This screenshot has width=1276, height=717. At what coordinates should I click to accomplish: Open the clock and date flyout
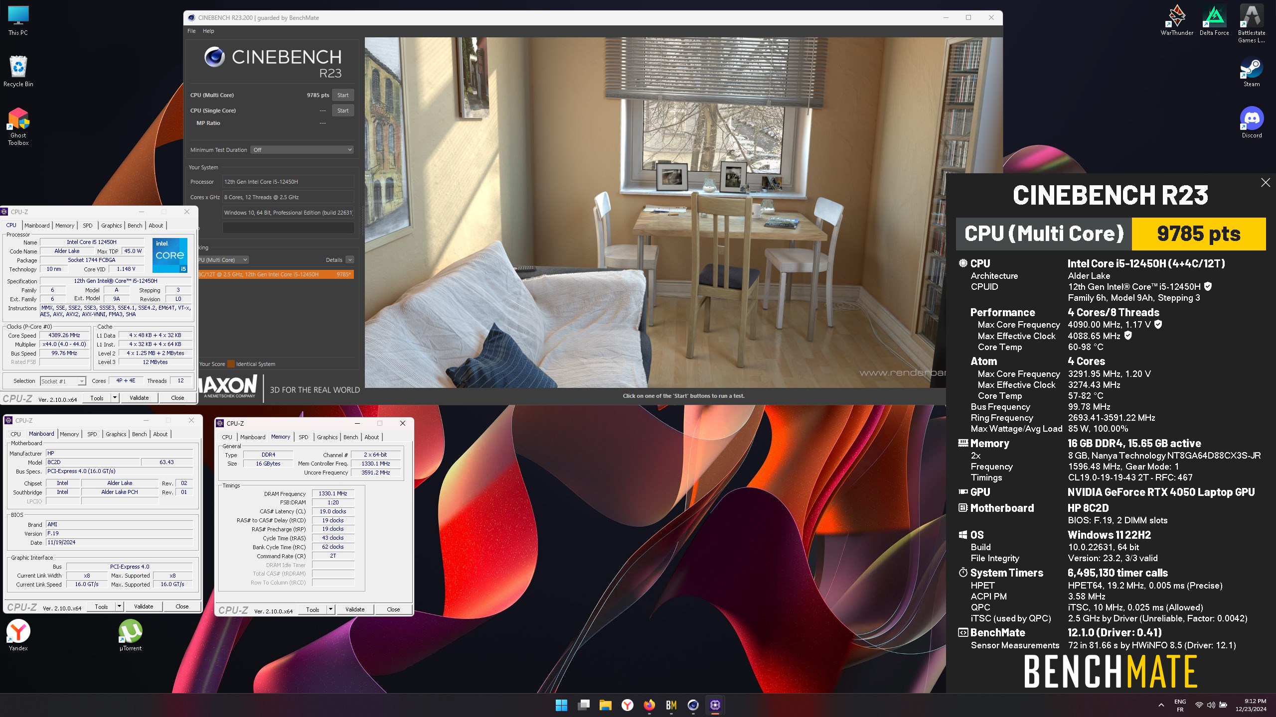pos(1251,705)
